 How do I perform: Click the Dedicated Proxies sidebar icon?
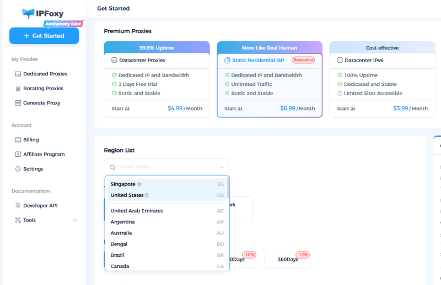click(x=18, y=74)
